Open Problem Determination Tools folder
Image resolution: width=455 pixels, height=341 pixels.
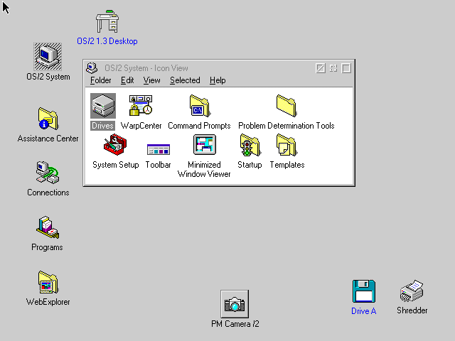286,107
